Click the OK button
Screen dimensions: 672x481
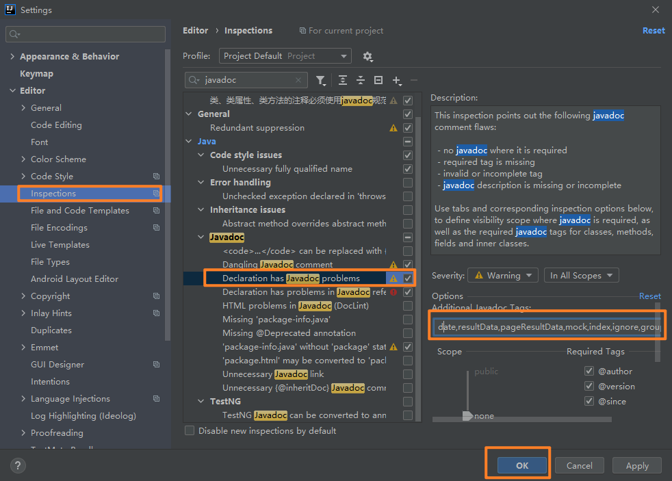[x=522, y=465]
